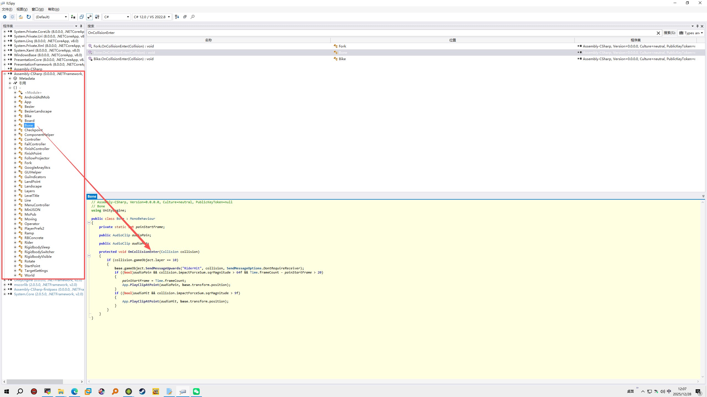The width and height of the screenshot is (707, 397).
Task: Click the Reload assemblies refresh icon
Action: (x=28, y=17)
